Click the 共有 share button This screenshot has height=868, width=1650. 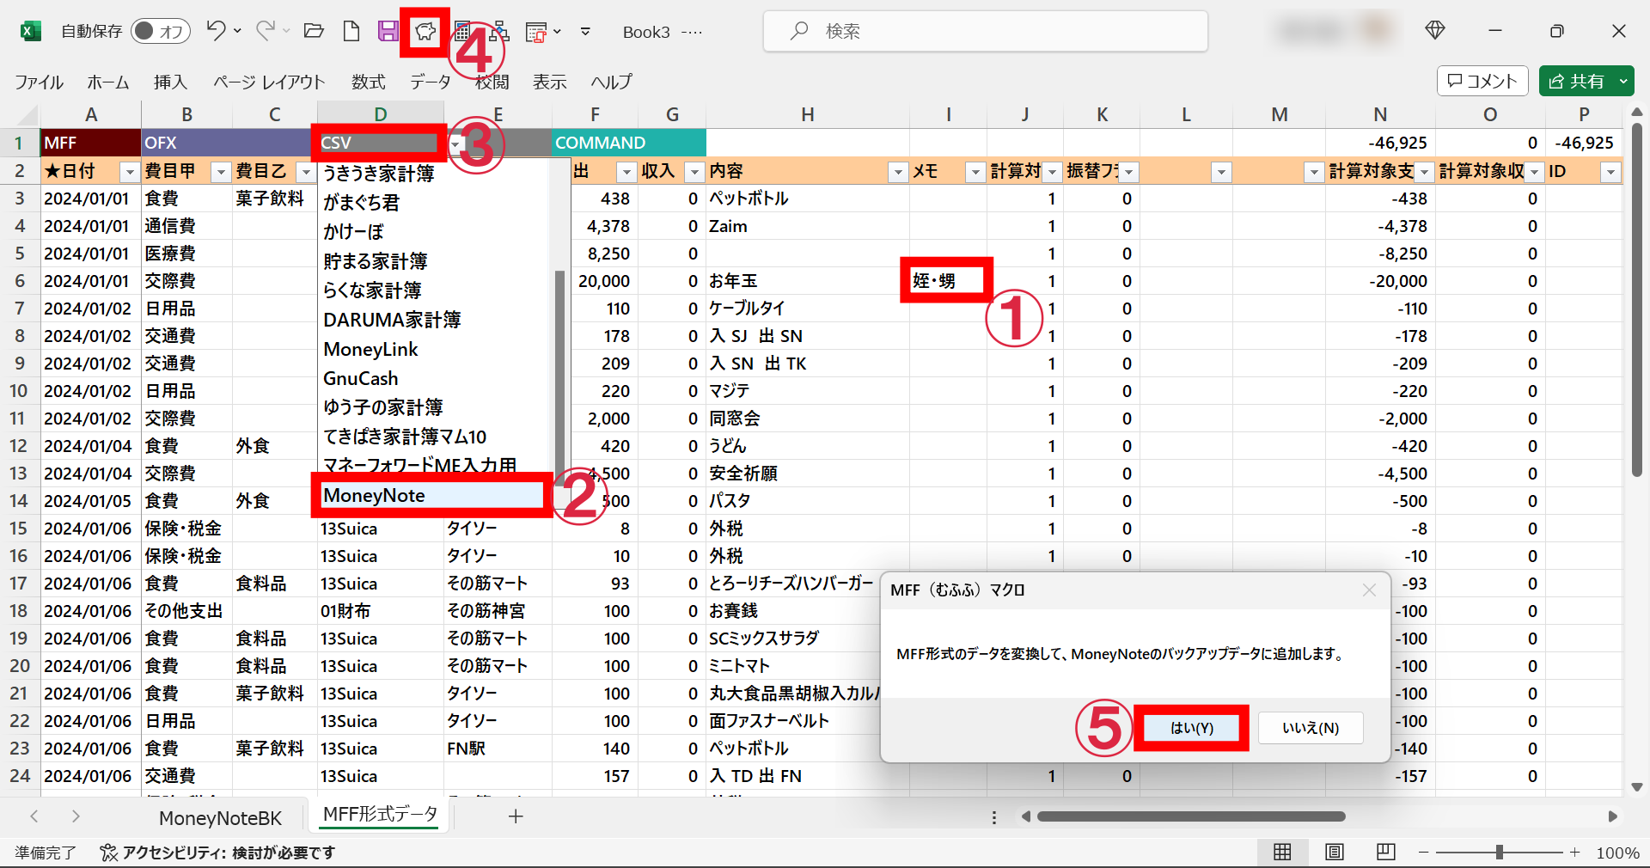click(x=1577, y=82)
